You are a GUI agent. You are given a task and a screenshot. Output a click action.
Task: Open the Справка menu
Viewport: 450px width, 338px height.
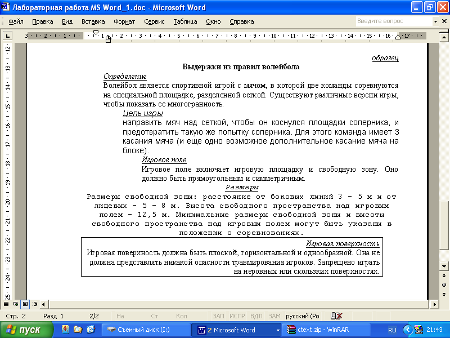pyautogui.click(x=242, y=21)
